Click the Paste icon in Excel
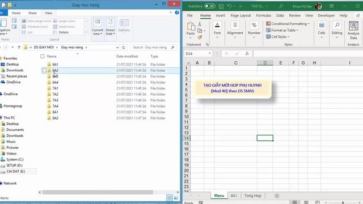 tap(191, 27)
